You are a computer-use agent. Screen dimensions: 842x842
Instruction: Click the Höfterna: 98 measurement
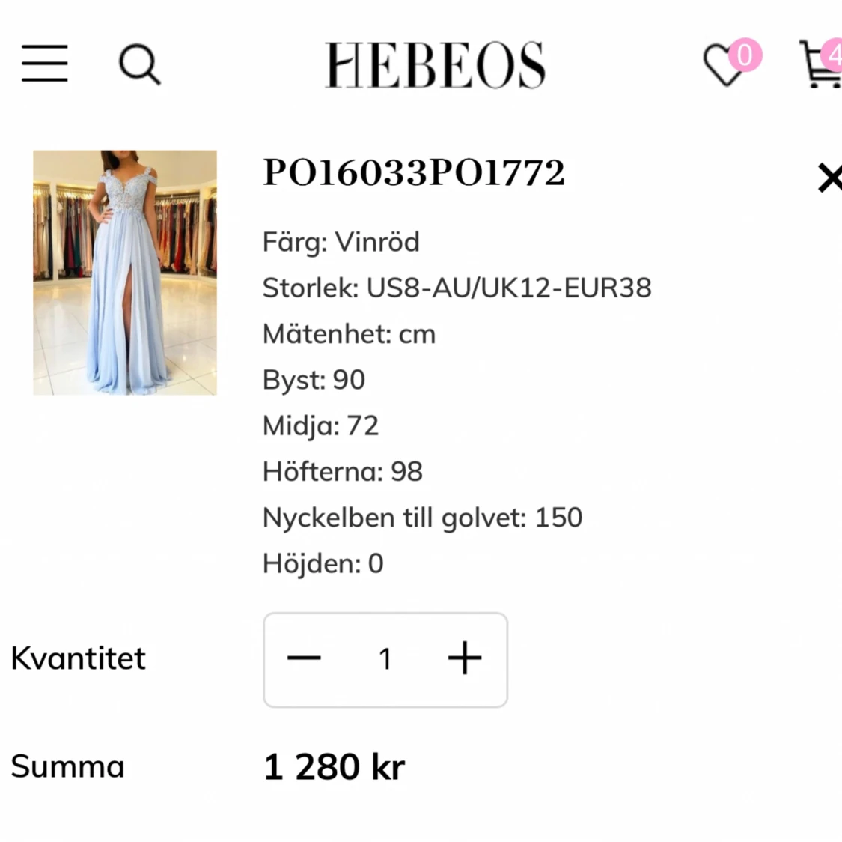coord(342,472)
